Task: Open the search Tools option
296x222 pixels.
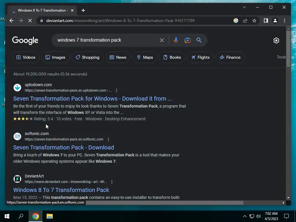Action: 281,57
